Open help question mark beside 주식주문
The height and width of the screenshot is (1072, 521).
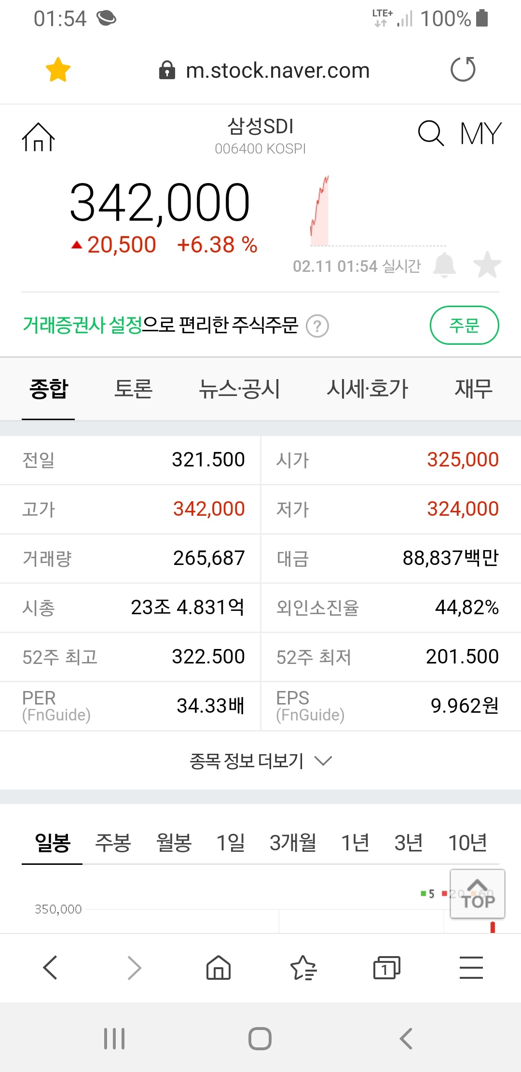coord(317,326)
